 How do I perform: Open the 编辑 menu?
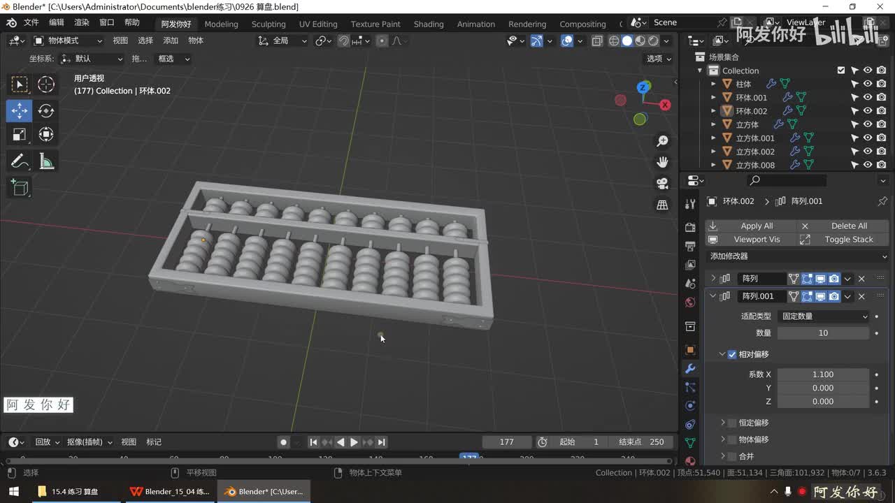pos(57,22)
